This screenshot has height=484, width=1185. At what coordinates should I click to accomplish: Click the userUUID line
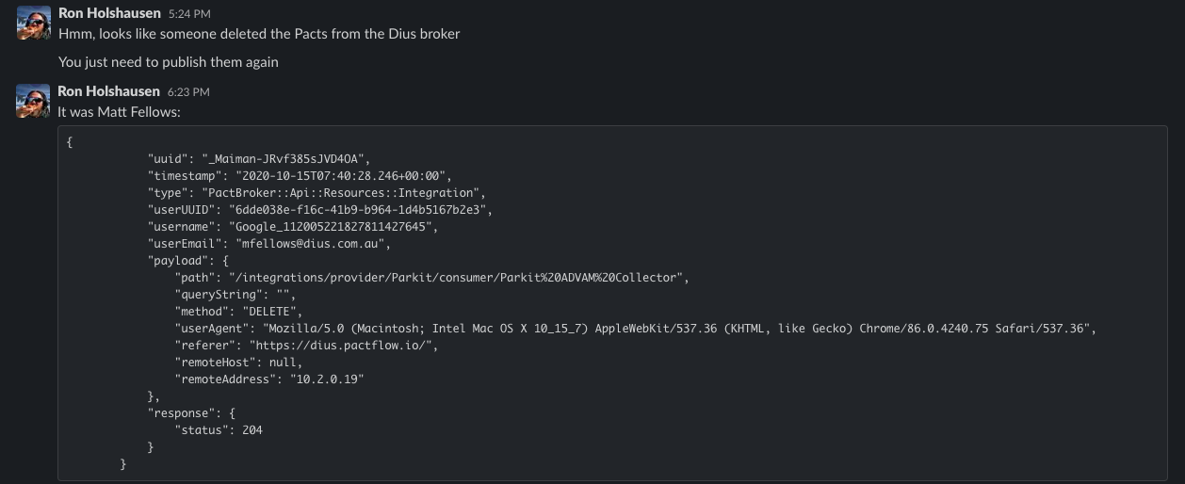tap(319, 210)
